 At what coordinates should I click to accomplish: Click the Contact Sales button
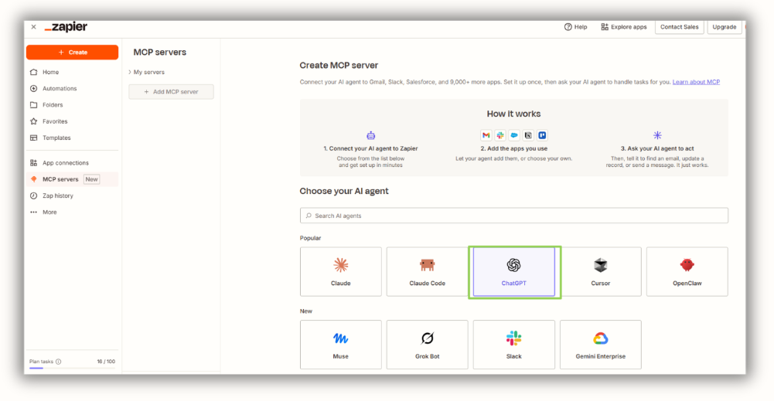679,27
